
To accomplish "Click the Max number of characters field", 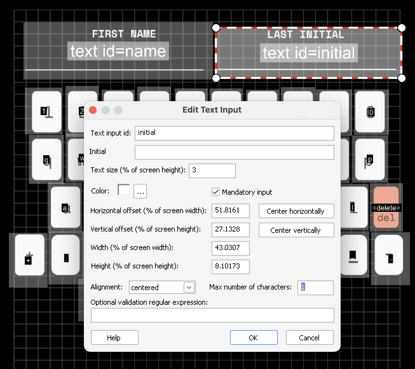I will point(315,288).
